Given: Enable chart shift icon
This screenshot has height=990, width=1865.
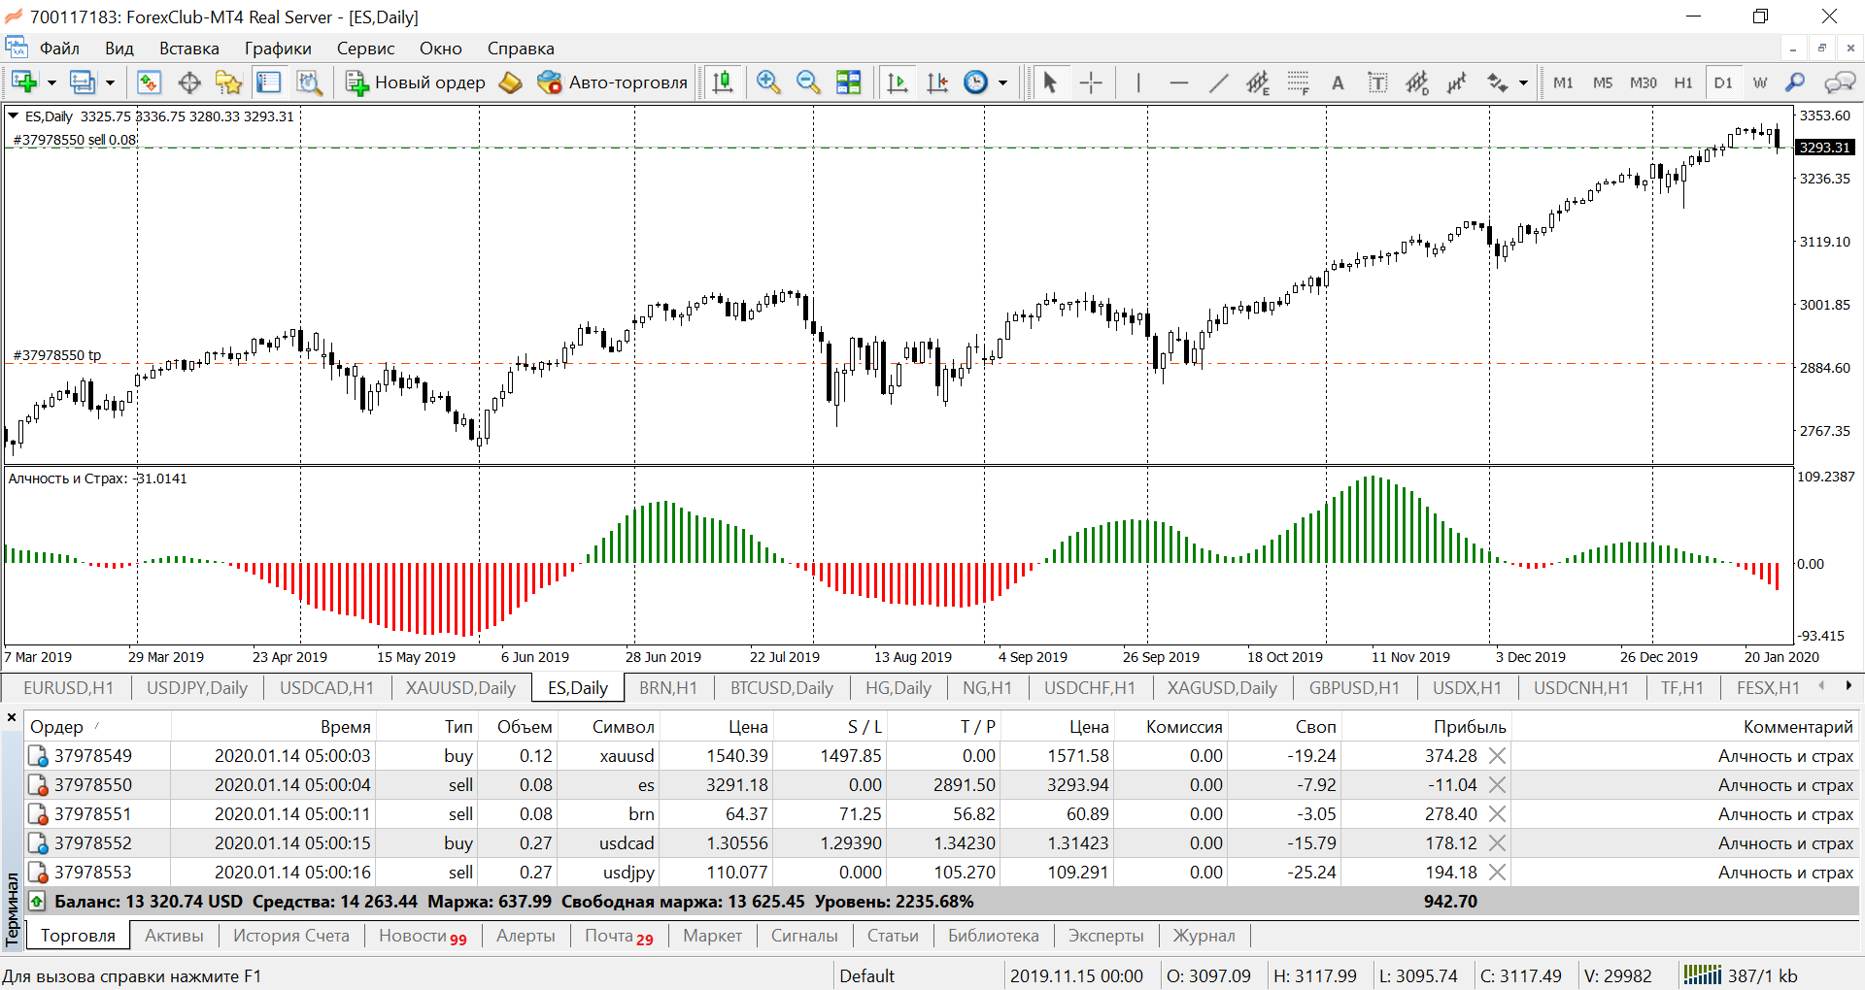Looking at the screenshot, I should pyautogui.click(x=937, y=82).
